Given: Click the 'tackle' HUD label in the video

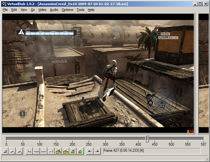Looking at the screenshot, I should click(165, 34).
